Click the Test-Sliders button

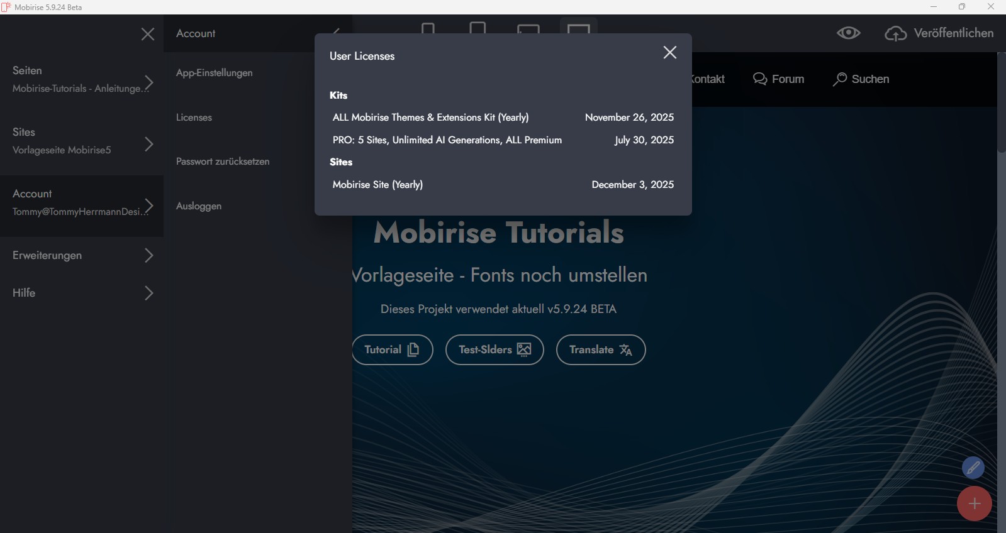[x=494, y=350]
